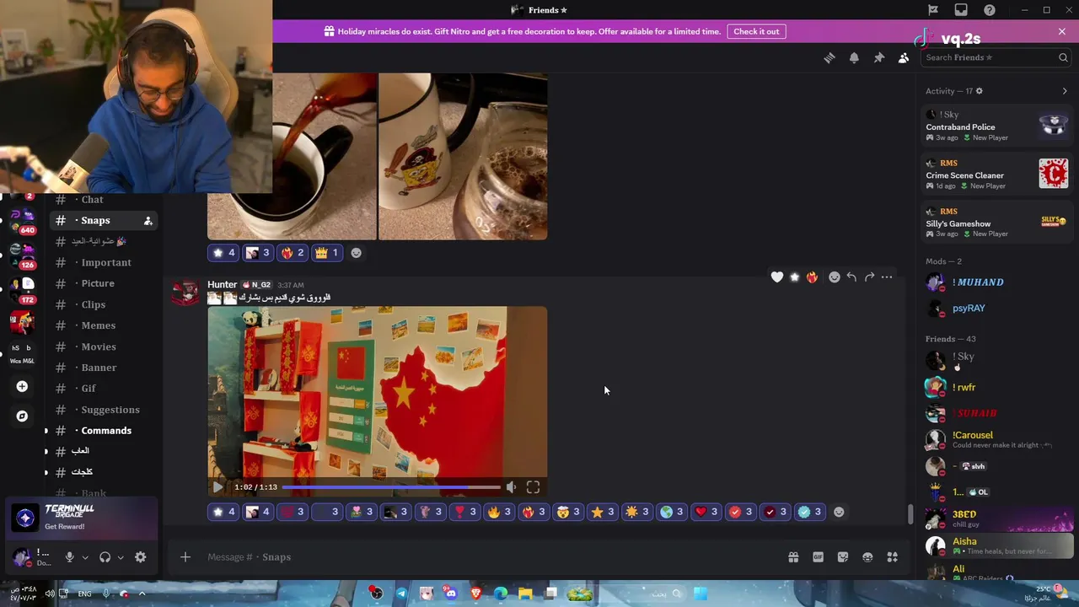Send a gift with the gift icon
The height and width of the screenshot is (607, 1079).
[793, 557]
